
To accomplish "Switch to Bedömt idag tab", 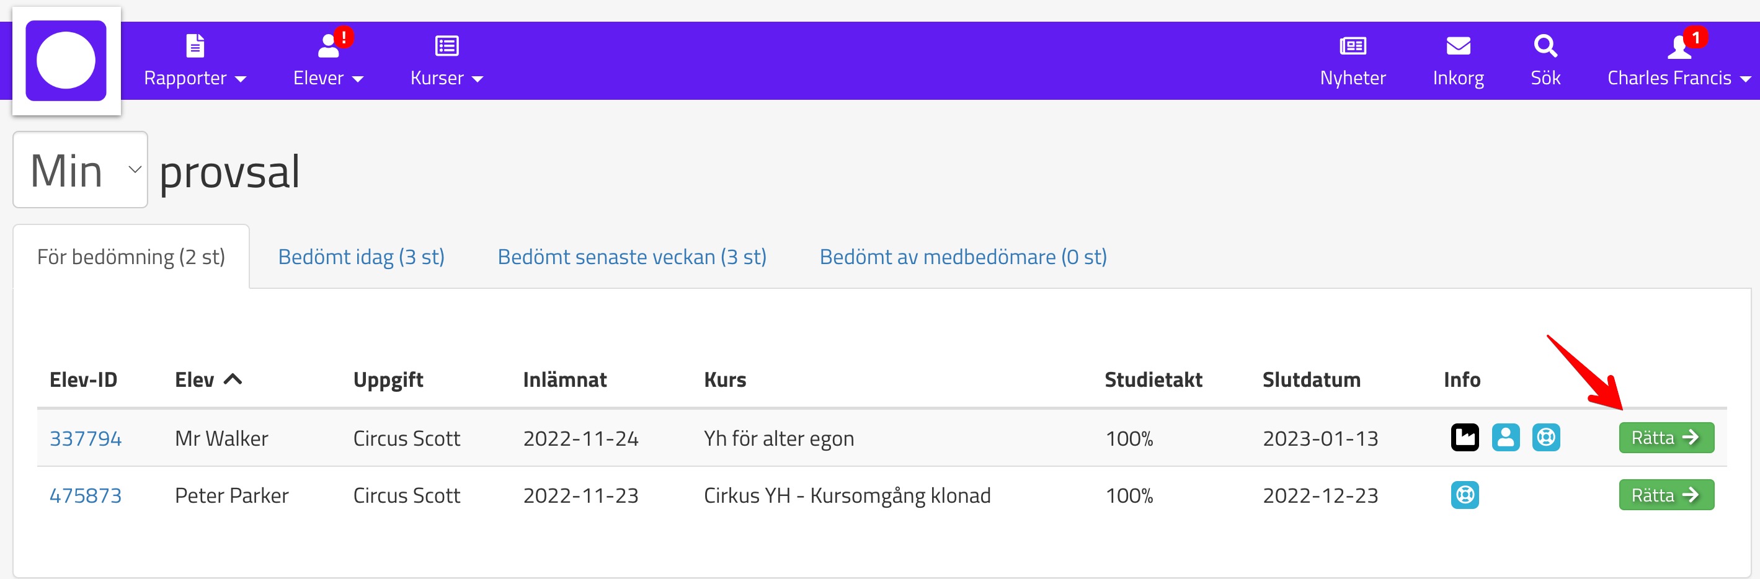I will click(x=361, y=257).
